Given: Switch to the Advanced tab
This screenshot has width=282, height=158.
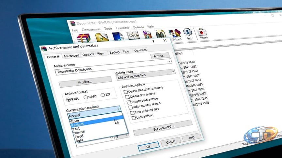Looking at the screenshot, I should (x=71, y=56).
